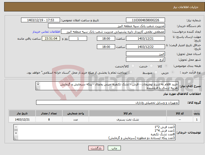Click the بازگشت (back) button

click(x=96, y=148)
